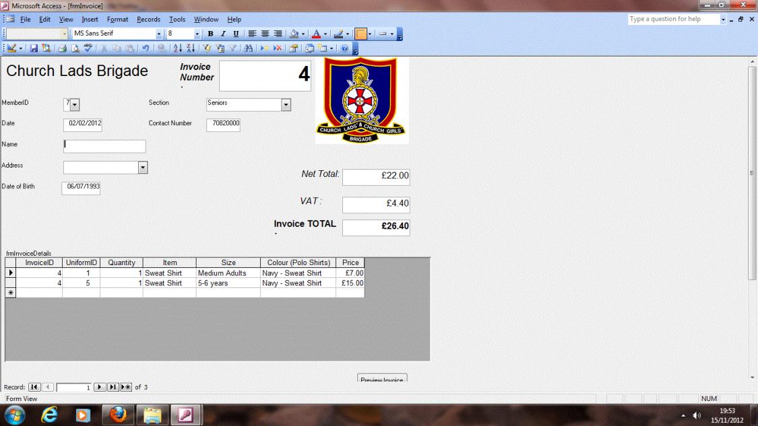Click the Contact Number field
Image resolution: width=758 pixels, height=426 pixels.
[223, 124]
